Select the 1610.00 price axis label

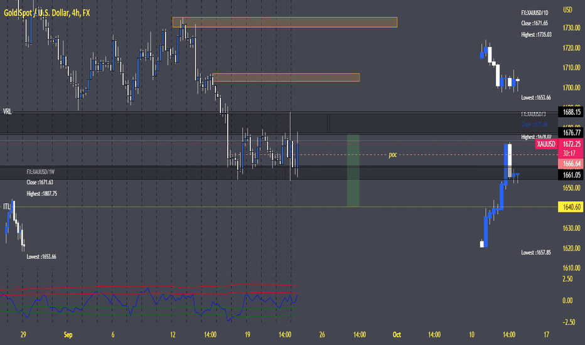pos(571,268)
